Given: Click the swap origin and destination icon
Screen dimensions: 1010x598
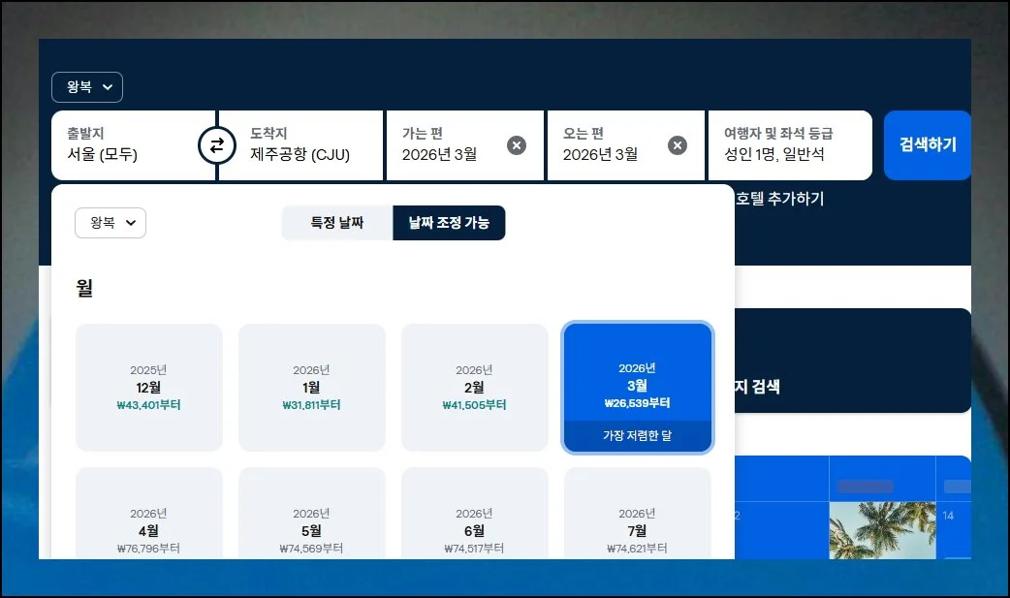Looking at the screenshot, I should [216, 145].
